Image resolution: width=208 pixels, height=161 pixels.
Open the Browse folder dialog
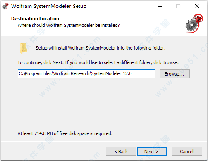(175, 74)
